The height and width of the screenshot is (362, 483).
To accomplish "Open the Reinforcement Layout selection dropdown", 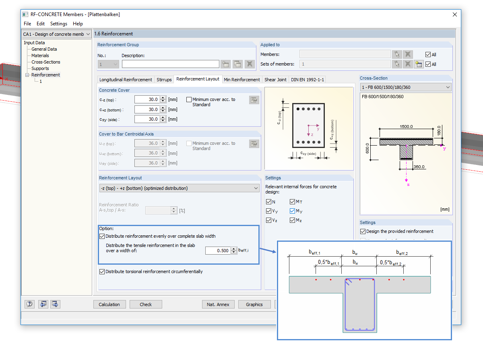I will (256, 188).
